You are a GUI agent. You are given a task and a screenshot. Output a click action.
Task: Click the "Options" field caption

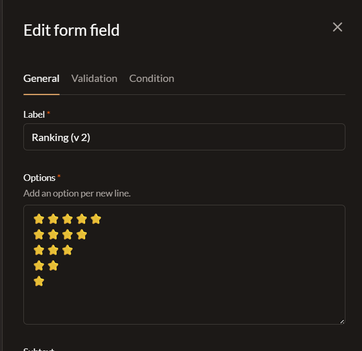pyautogui.click(x=39, y=178)
